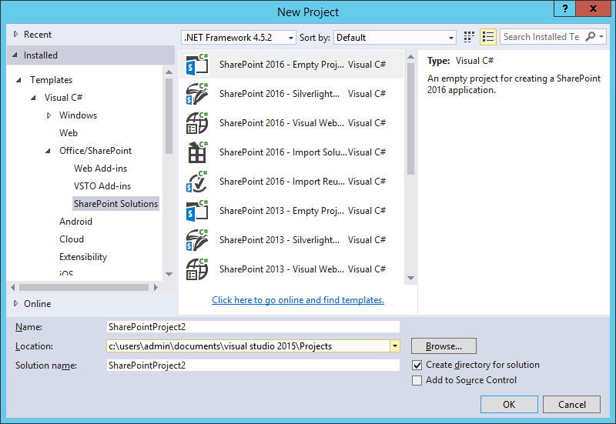Collapse the Installed section

coord(15,55)
